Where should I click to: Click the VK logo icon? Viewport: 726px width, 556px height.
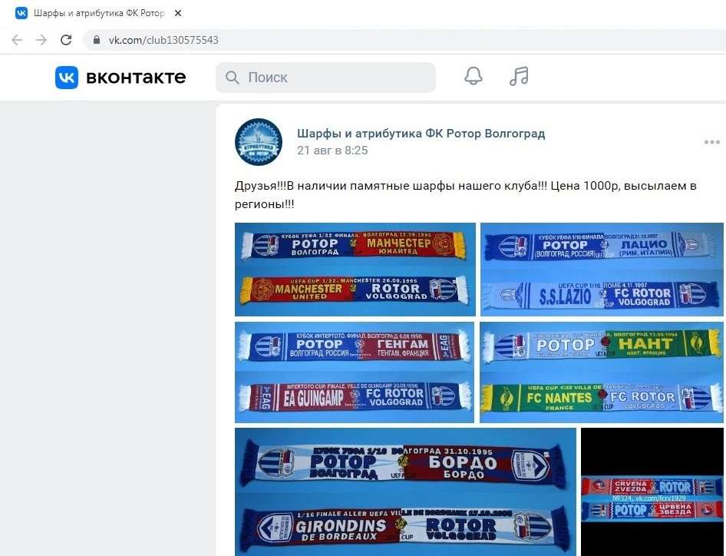pos(67,78)
